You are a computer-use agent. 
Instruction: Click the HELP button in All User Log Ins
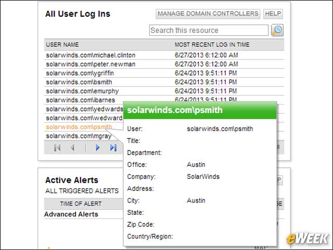tap(273, 14)
